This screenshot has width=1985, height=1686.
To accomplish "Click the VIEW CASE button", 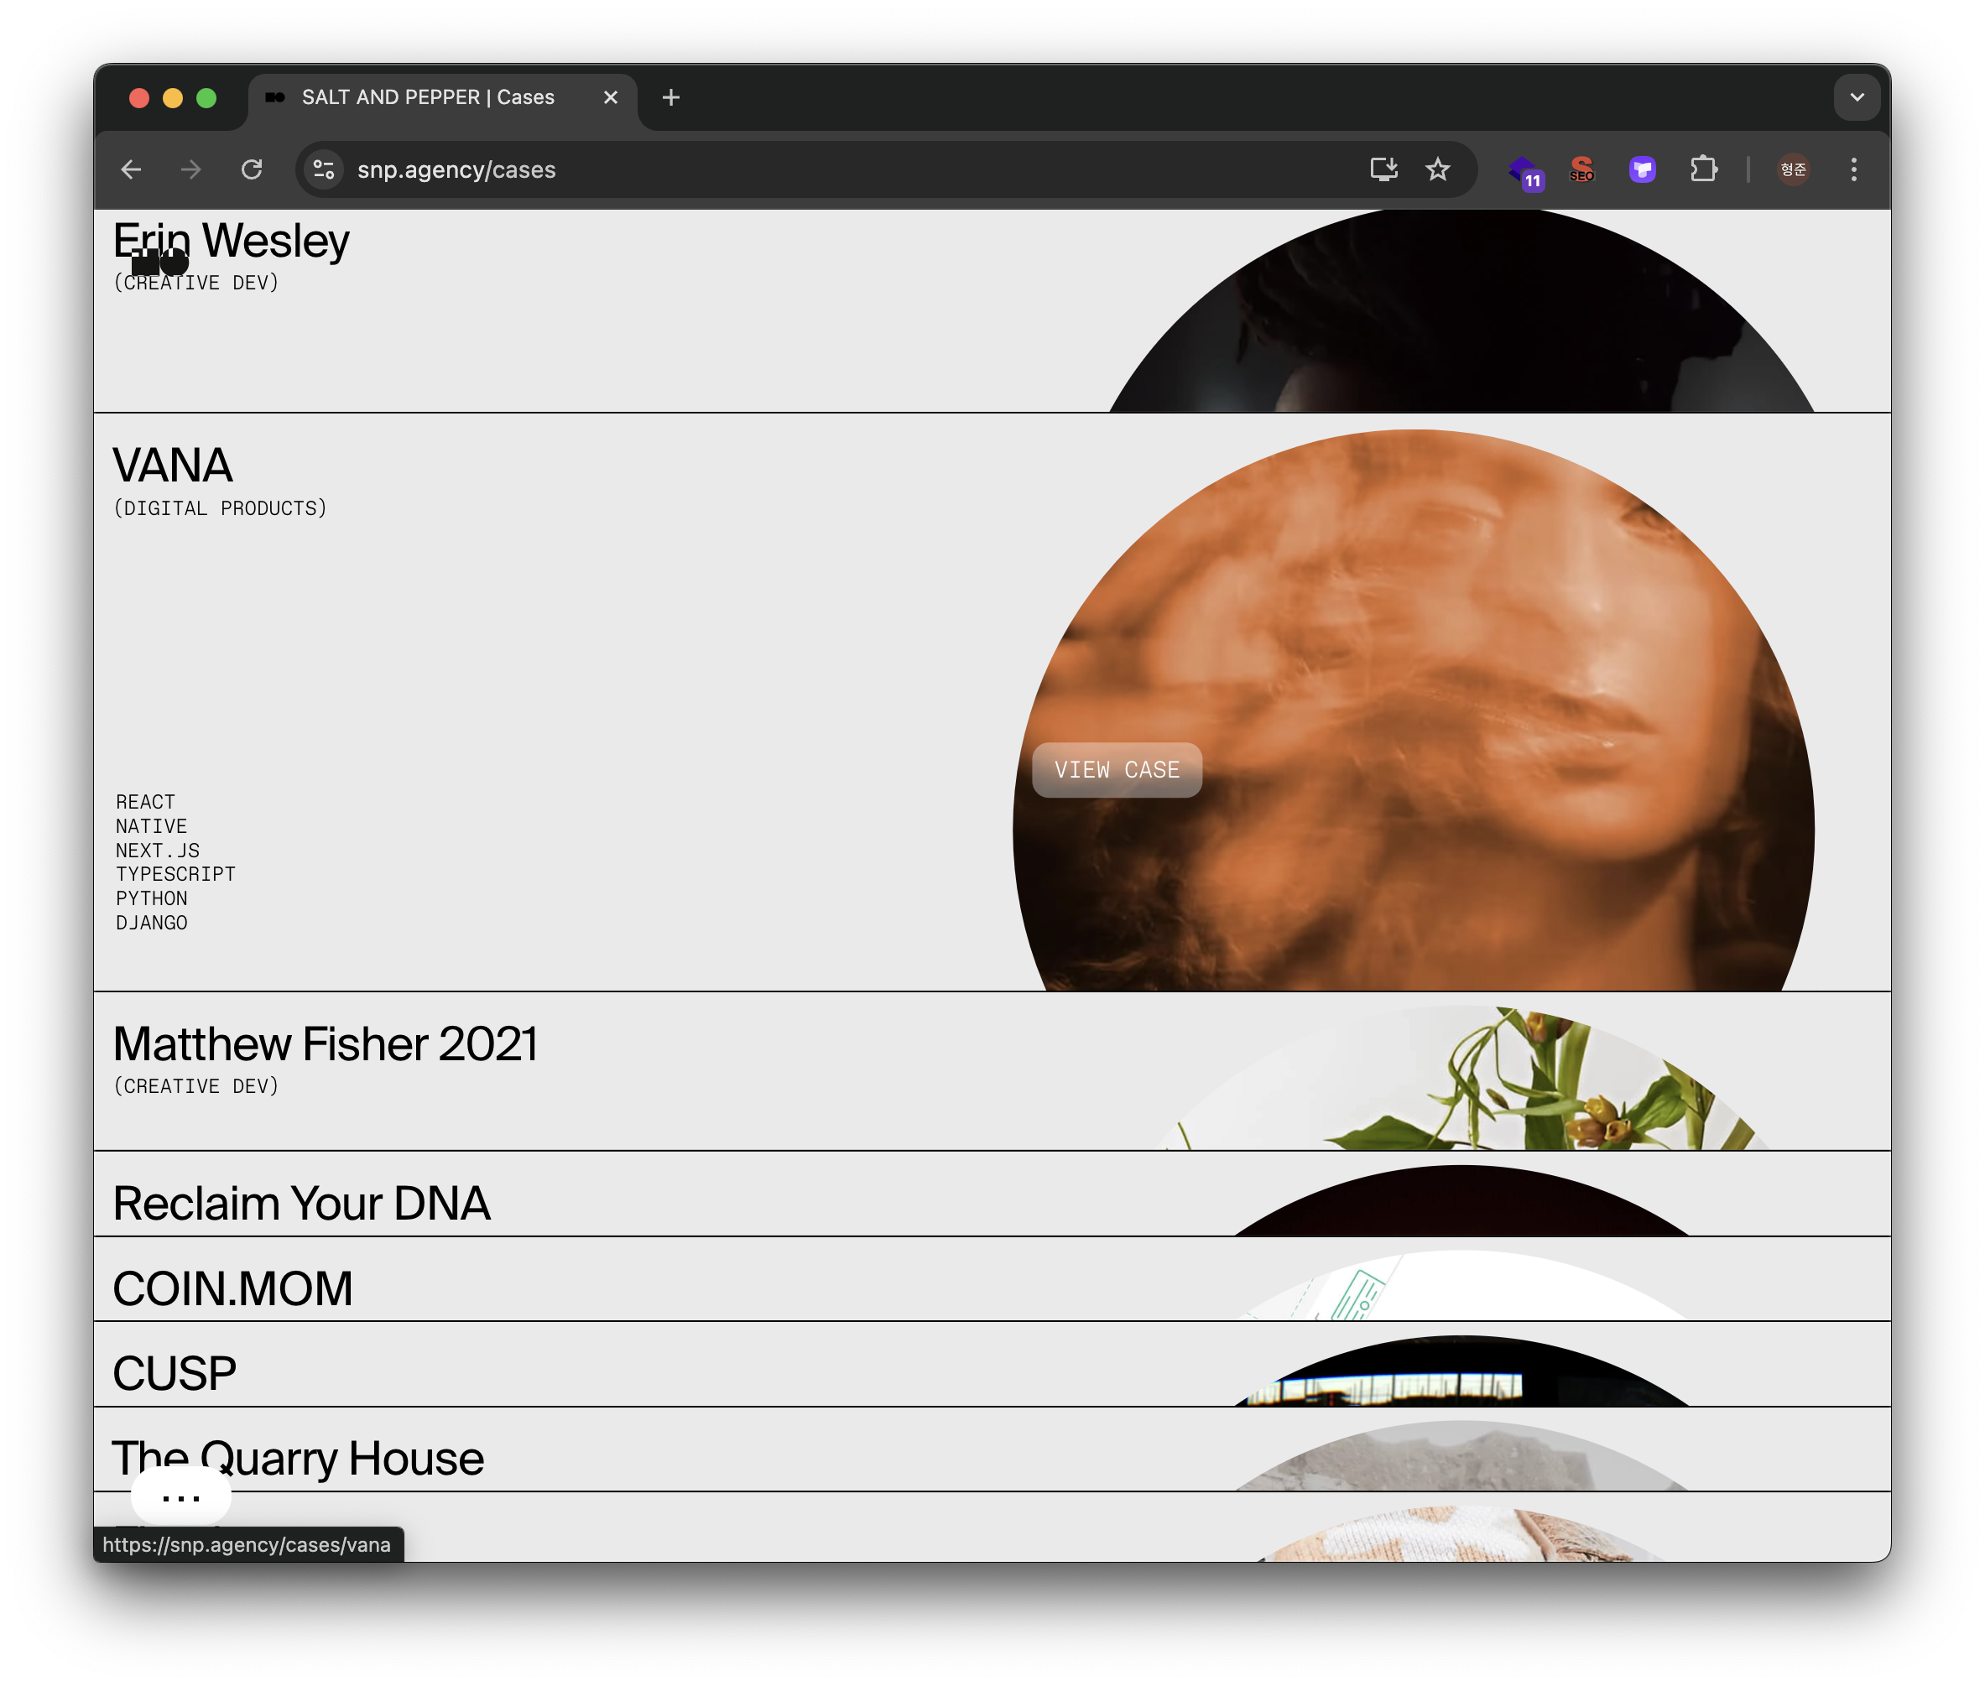I will point(1117,769).
